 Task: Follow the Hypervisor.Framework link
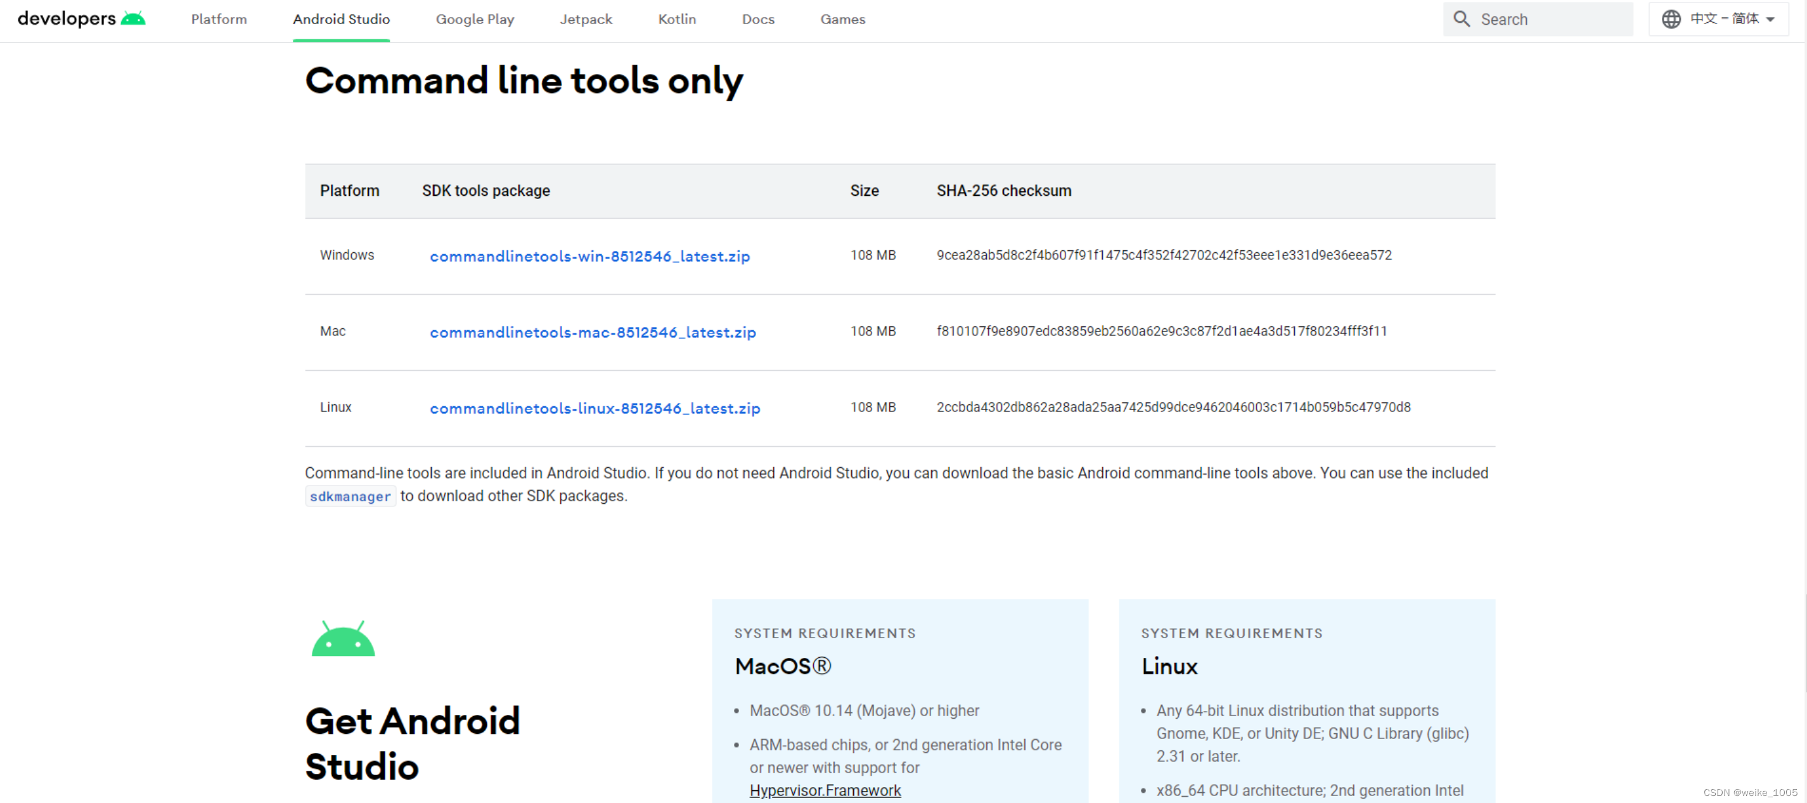(x=825, y=790)
